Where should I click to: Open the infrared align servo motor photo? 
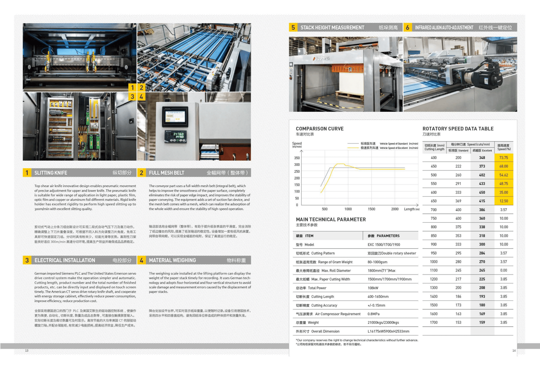(x=460, y=74)
